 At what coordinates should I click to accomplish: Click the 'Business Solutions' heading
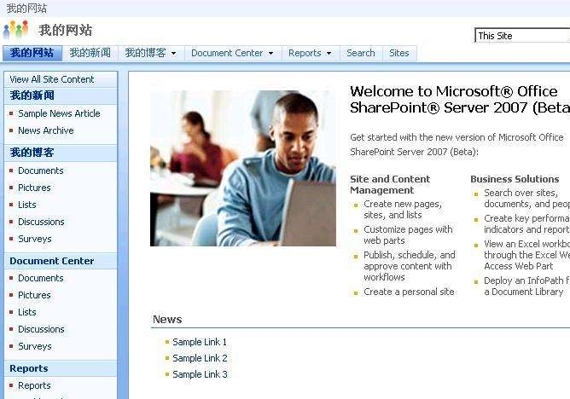click(x=515, y=179)
